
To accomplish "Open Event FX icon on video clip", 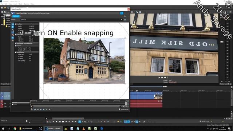I will pos(159,93).
